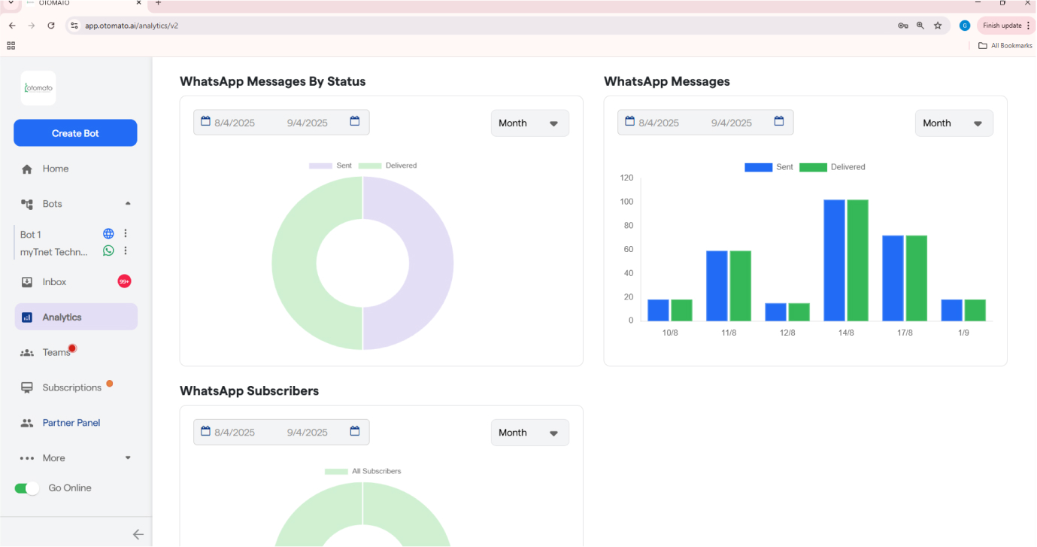Go to Subscriptions in the sidebar

tap(71, 387)
